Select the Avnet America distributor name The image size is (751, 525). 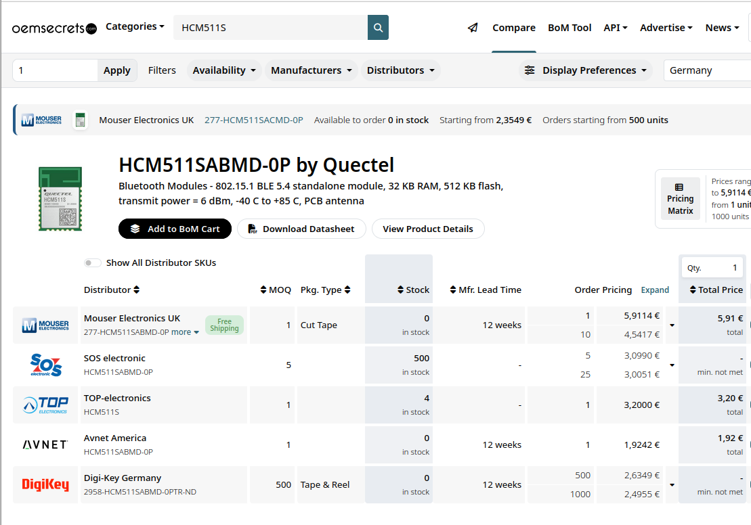pyautogui.click(x=115, y=438)
